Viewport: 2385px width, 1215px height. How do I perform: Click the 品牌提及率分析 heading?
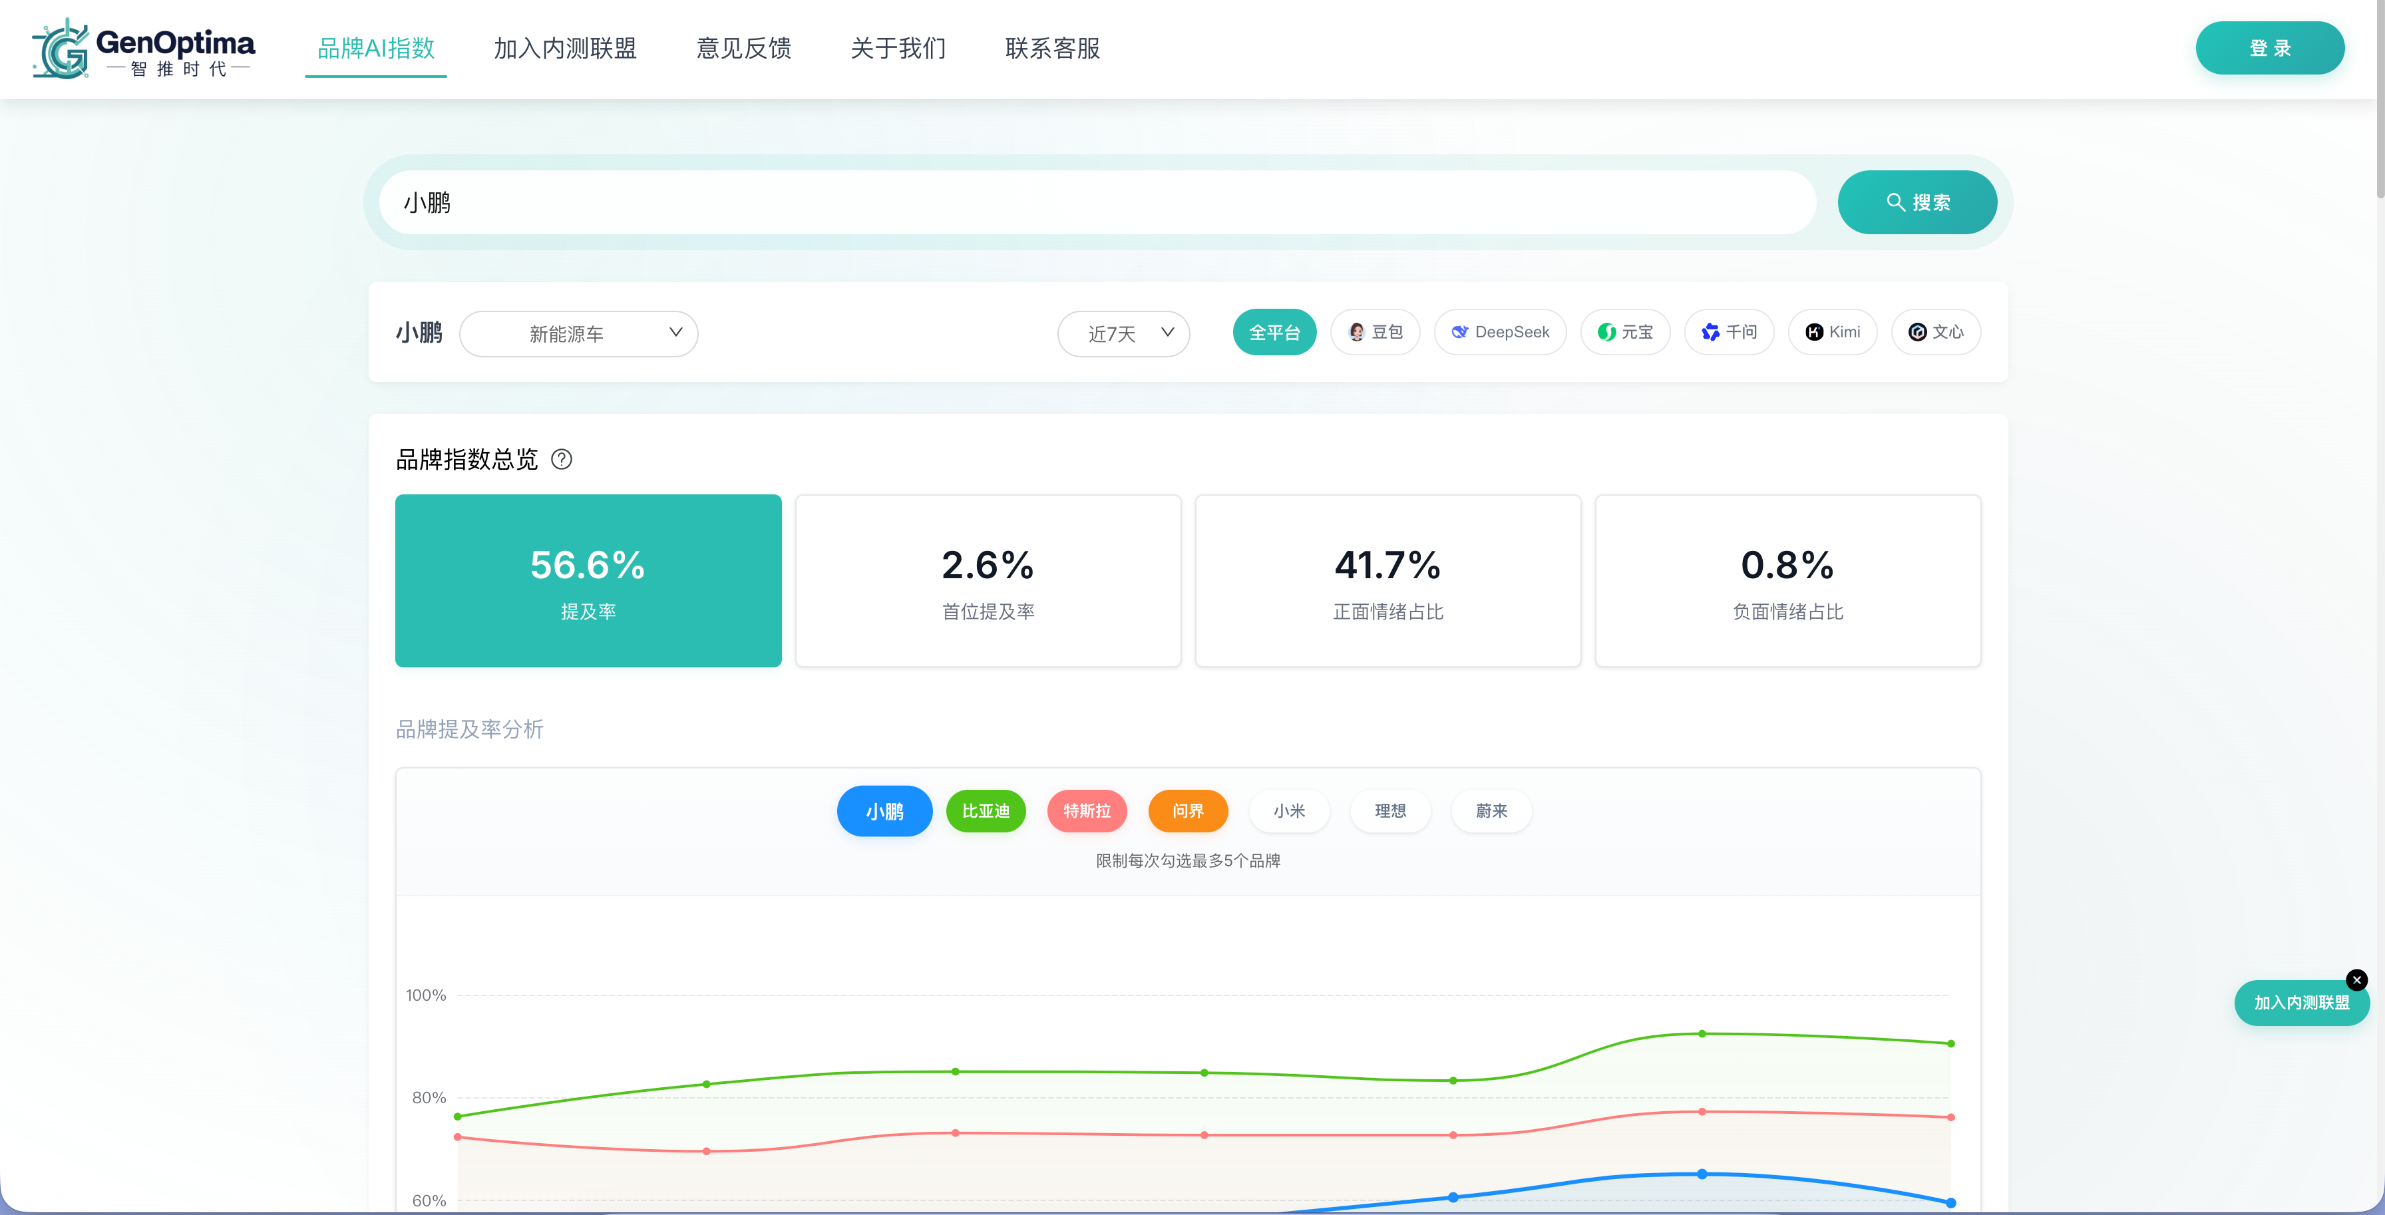(469, 730)
